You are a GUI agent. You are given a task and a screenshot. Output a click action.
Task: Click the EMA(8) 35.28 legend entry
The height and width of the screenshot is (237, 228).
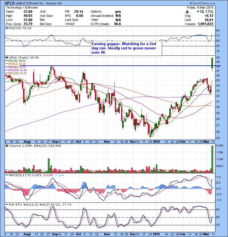15,64
